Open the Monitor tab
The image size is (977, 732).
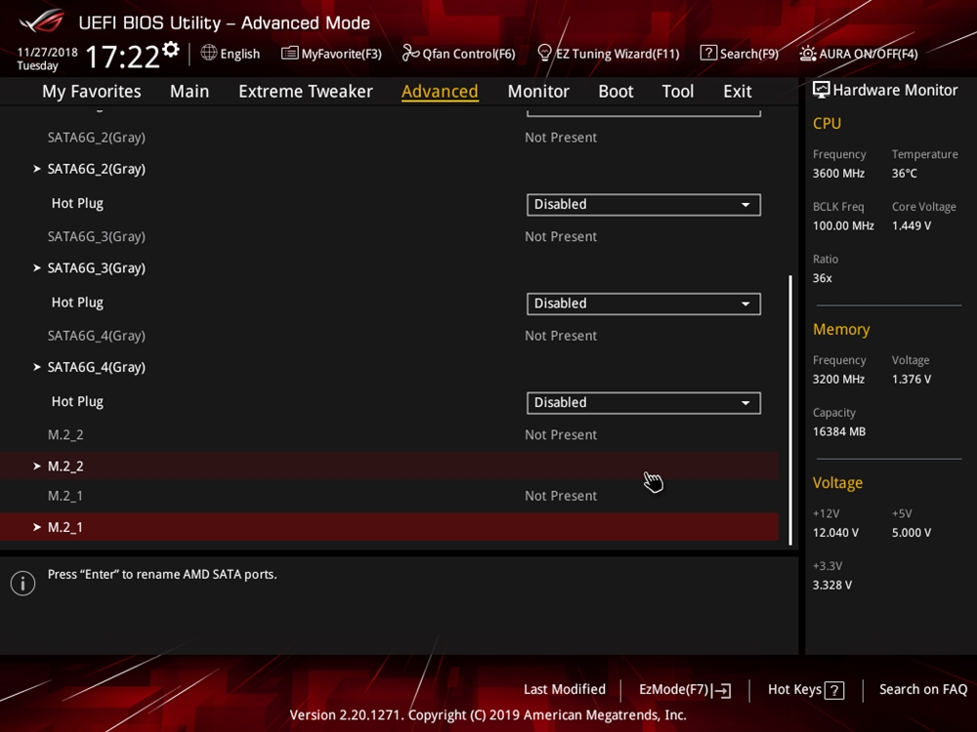(537, 91)
